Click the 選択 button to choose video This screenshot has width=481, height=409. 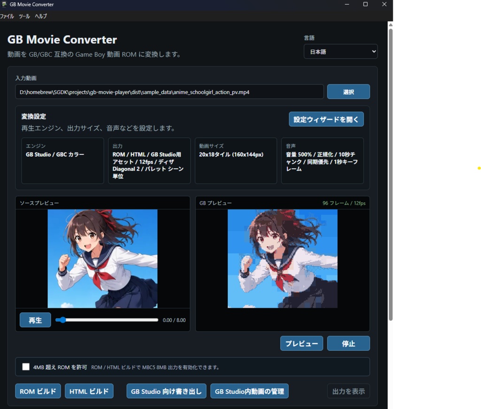pos(349,92)
